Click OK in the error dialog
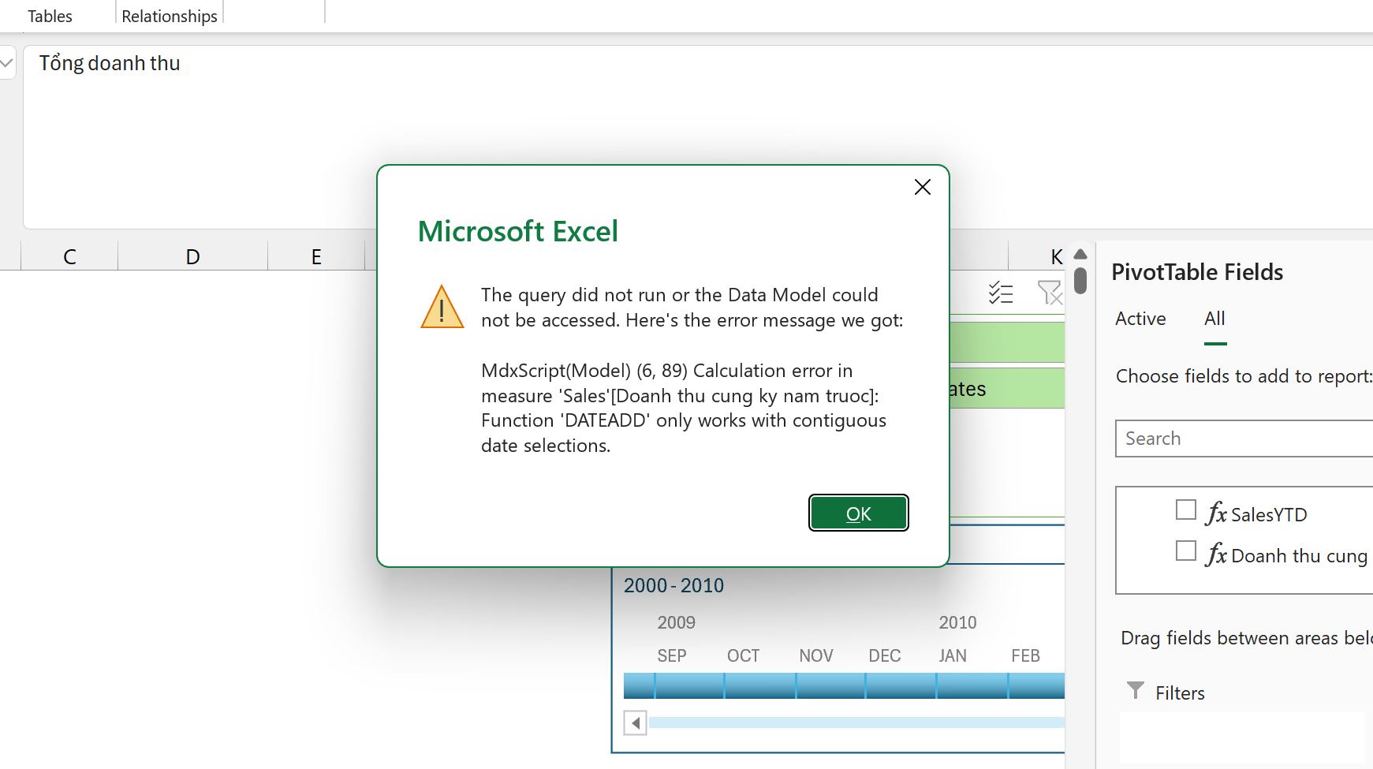The height and width of the screenshot is (769, 1373). point(859,513)
